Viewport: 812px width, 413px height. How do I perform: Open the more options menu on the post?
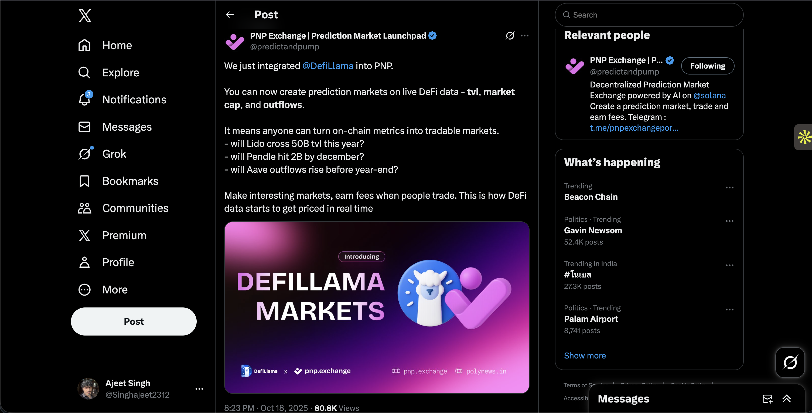(524, 36)
